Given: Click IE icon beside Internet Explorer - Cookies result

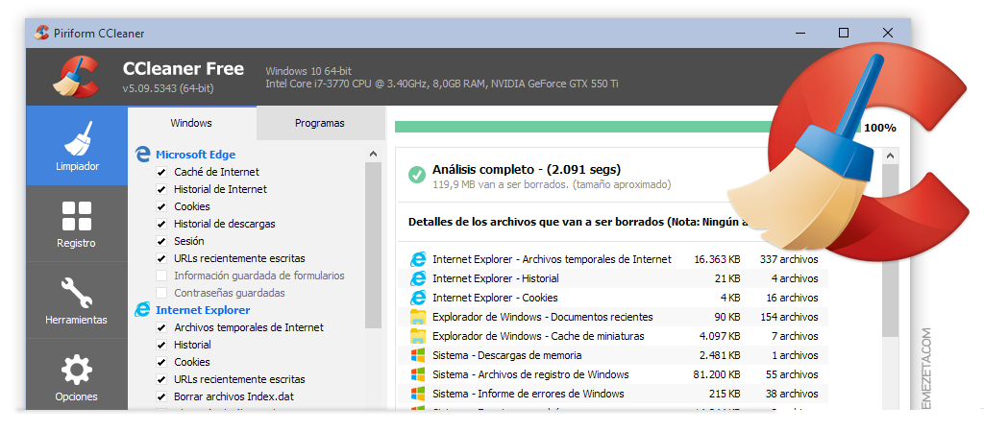Looking at the screenshot, I should (x=417, y=298).
